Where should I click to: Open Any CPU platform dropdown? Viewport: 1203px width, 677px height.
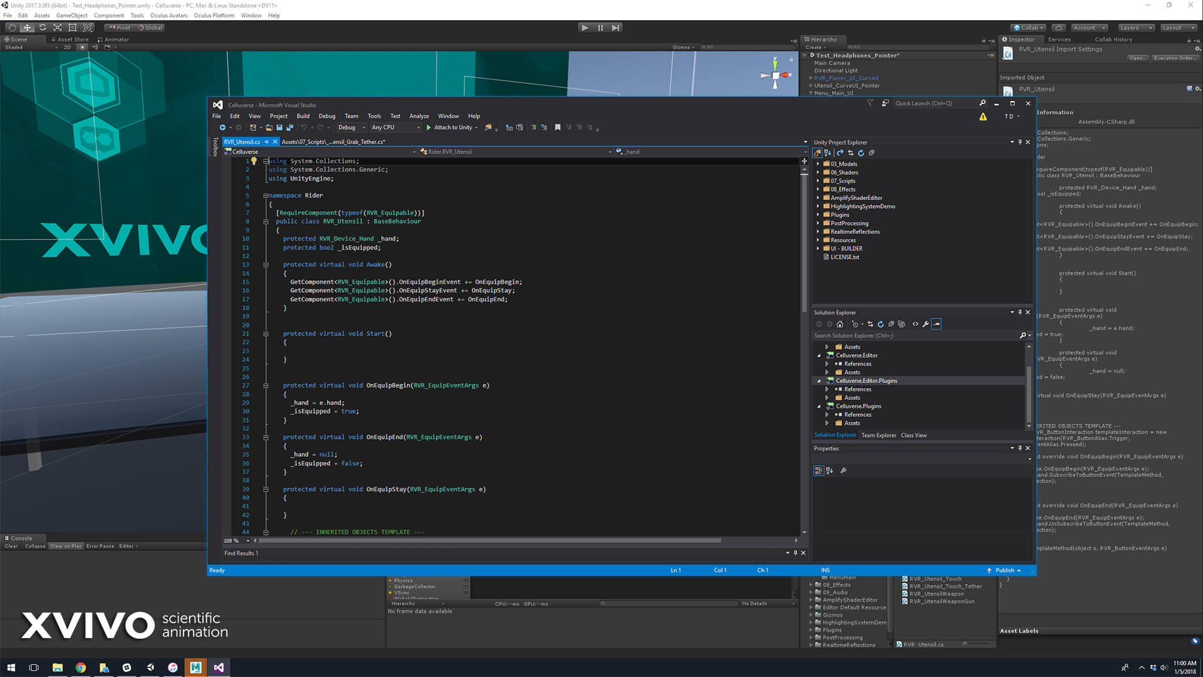coord(395,127)
